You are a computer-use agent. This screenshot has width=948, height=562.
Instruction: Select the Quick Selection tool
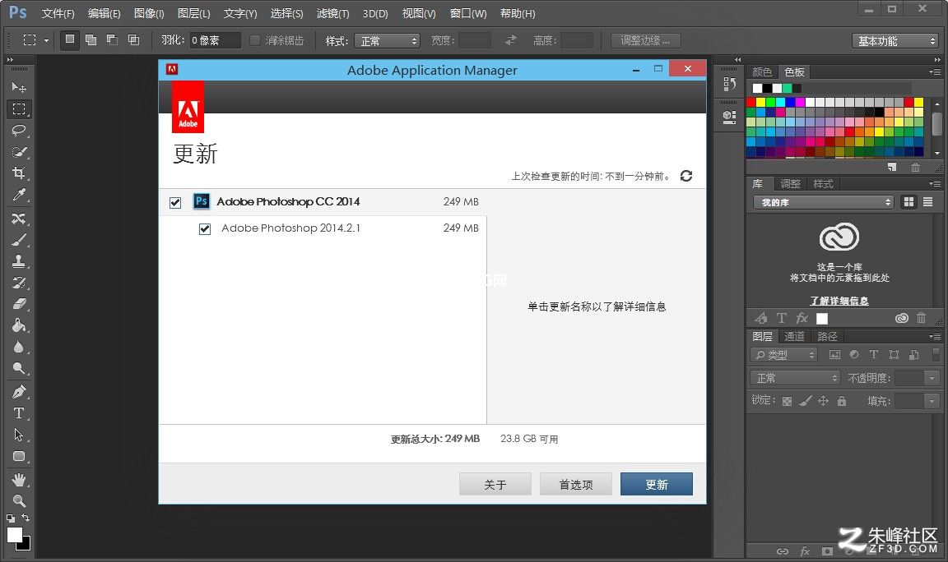(19, 151)
